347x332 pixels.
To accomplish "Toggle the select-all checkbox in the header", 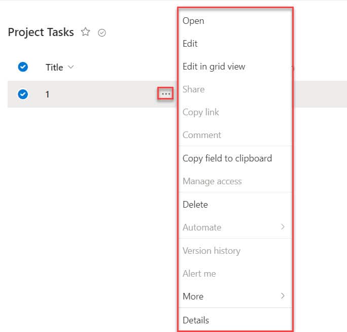I will click(x=23, y=67).
